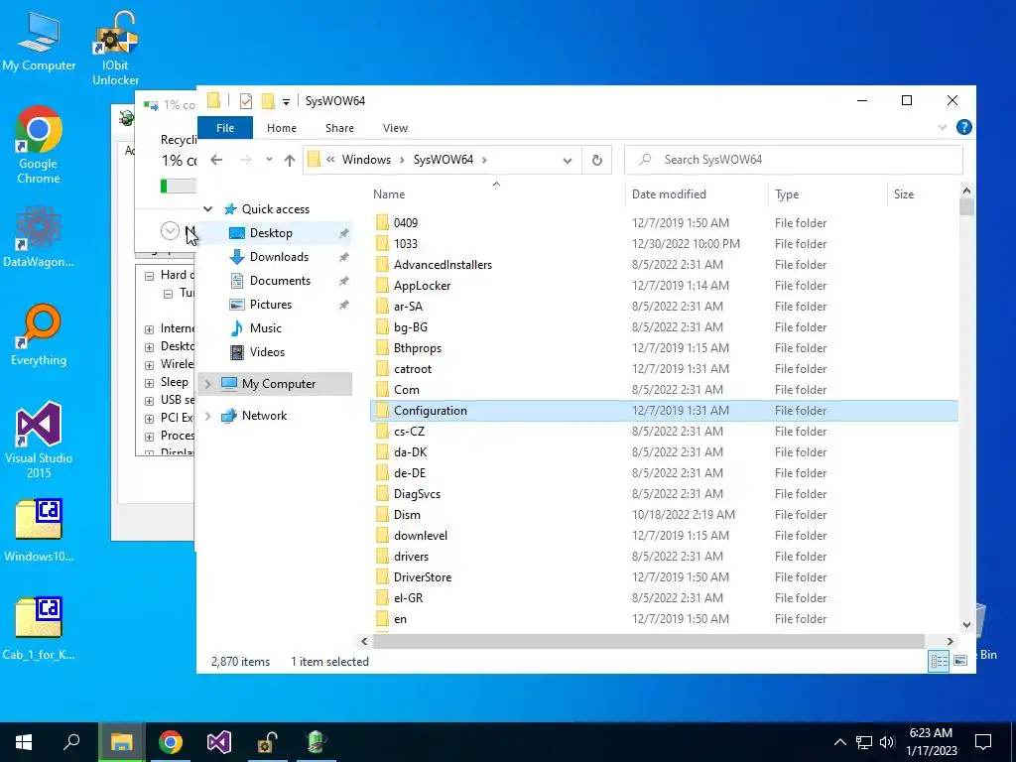Click the horizontal scrollbar in file list
This screenshot has height=762, width=1016.
[649, 642]
